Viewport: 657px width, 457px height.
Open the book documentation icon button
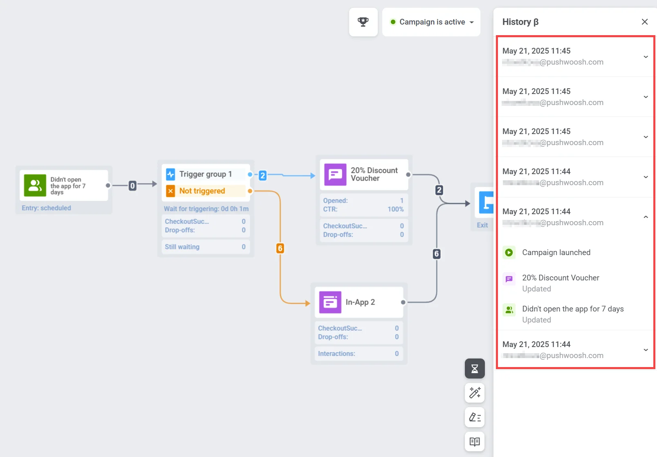[474, 441]
